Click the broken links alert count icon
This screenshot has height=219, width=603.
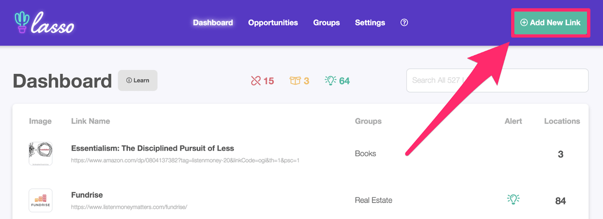pyautogui.click(x=256, y=81)
